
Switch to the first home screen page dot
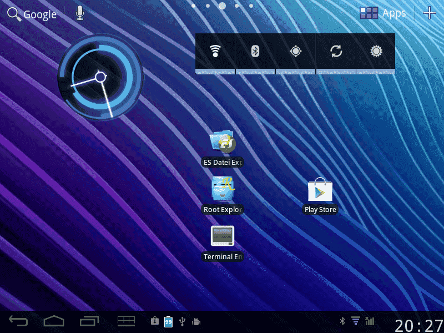193,6
